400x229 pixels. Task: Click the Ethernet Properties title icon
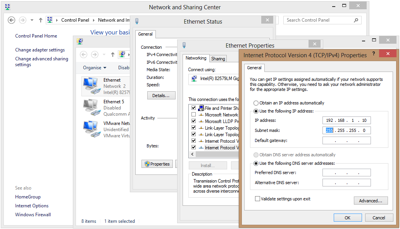pos(184,45)
